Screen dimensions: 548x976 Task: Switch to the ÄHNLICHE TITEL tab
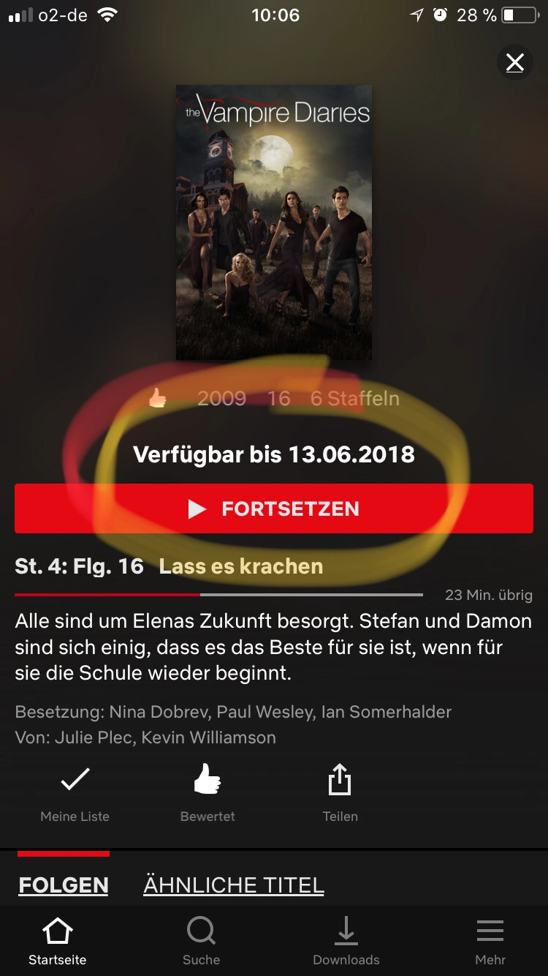pos(234,885)
